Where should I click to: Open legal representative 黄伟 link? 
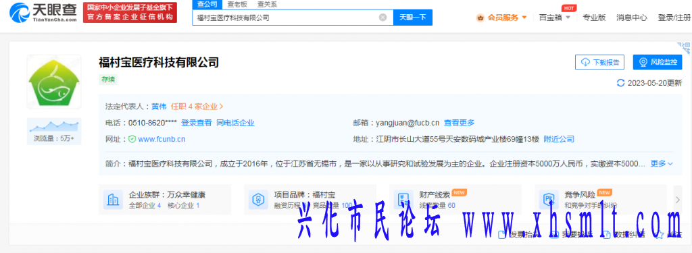(159, 106)
